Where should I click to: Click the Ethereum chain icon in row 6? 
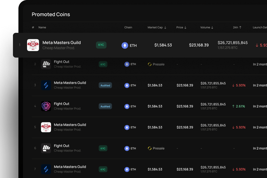coord(127,148)
